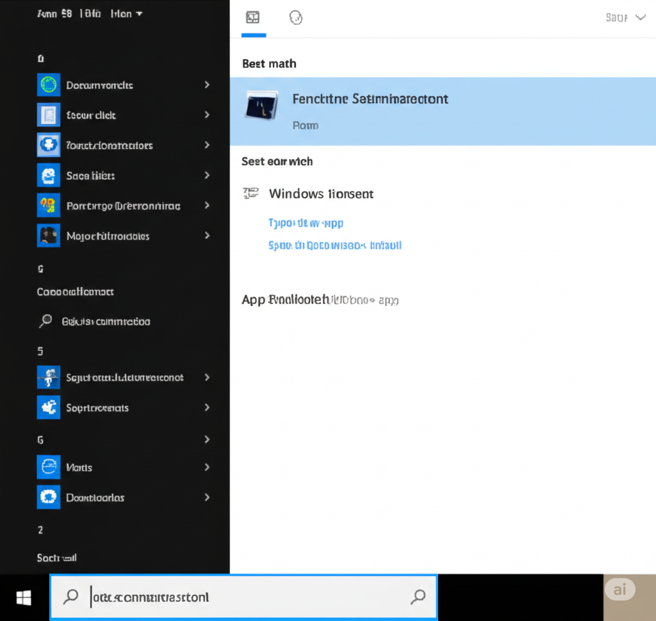
Task: Open the 'Porrtirgo Drerronriirac' colorful icon
Action: [49, 206]
